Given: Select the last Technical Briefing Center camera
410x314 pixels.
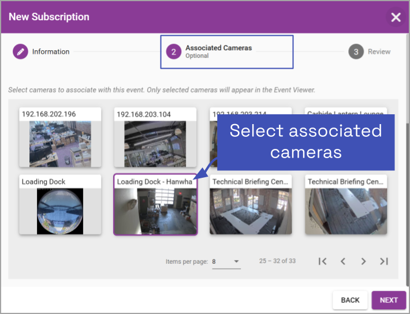Looking at the screenshot, I should (346, 205).
